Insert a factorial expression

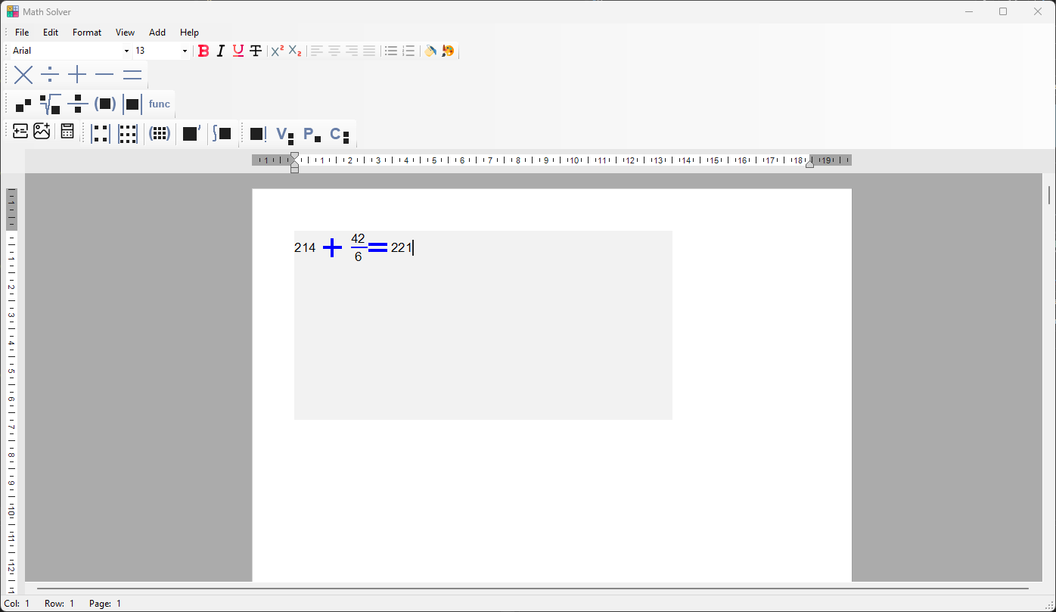click(x=258, y=134)
